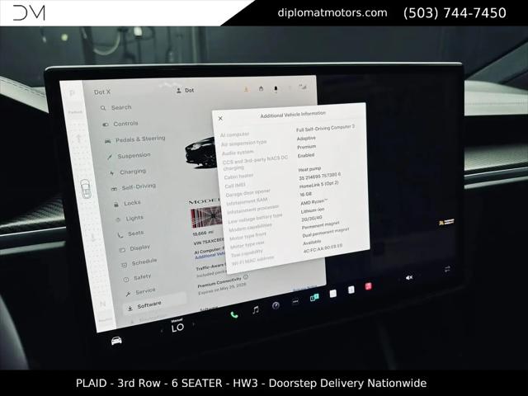Open the Schedule menu
The image size is (528, 396).
139,262
